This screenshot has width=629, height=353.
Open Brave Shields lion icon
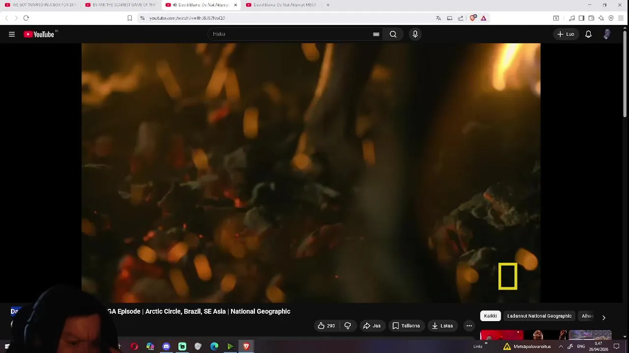pyautogui.click(x=473, y=18)
